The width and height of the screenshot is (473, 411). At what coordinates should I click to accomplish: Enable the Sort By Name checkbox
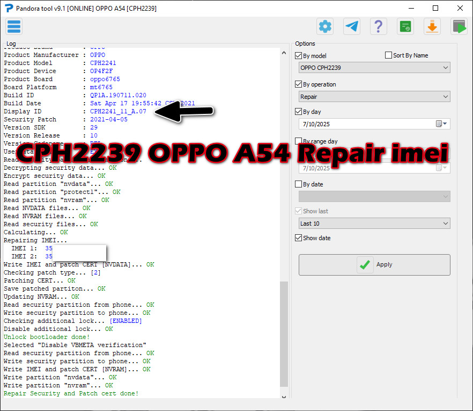coord(388,55)
